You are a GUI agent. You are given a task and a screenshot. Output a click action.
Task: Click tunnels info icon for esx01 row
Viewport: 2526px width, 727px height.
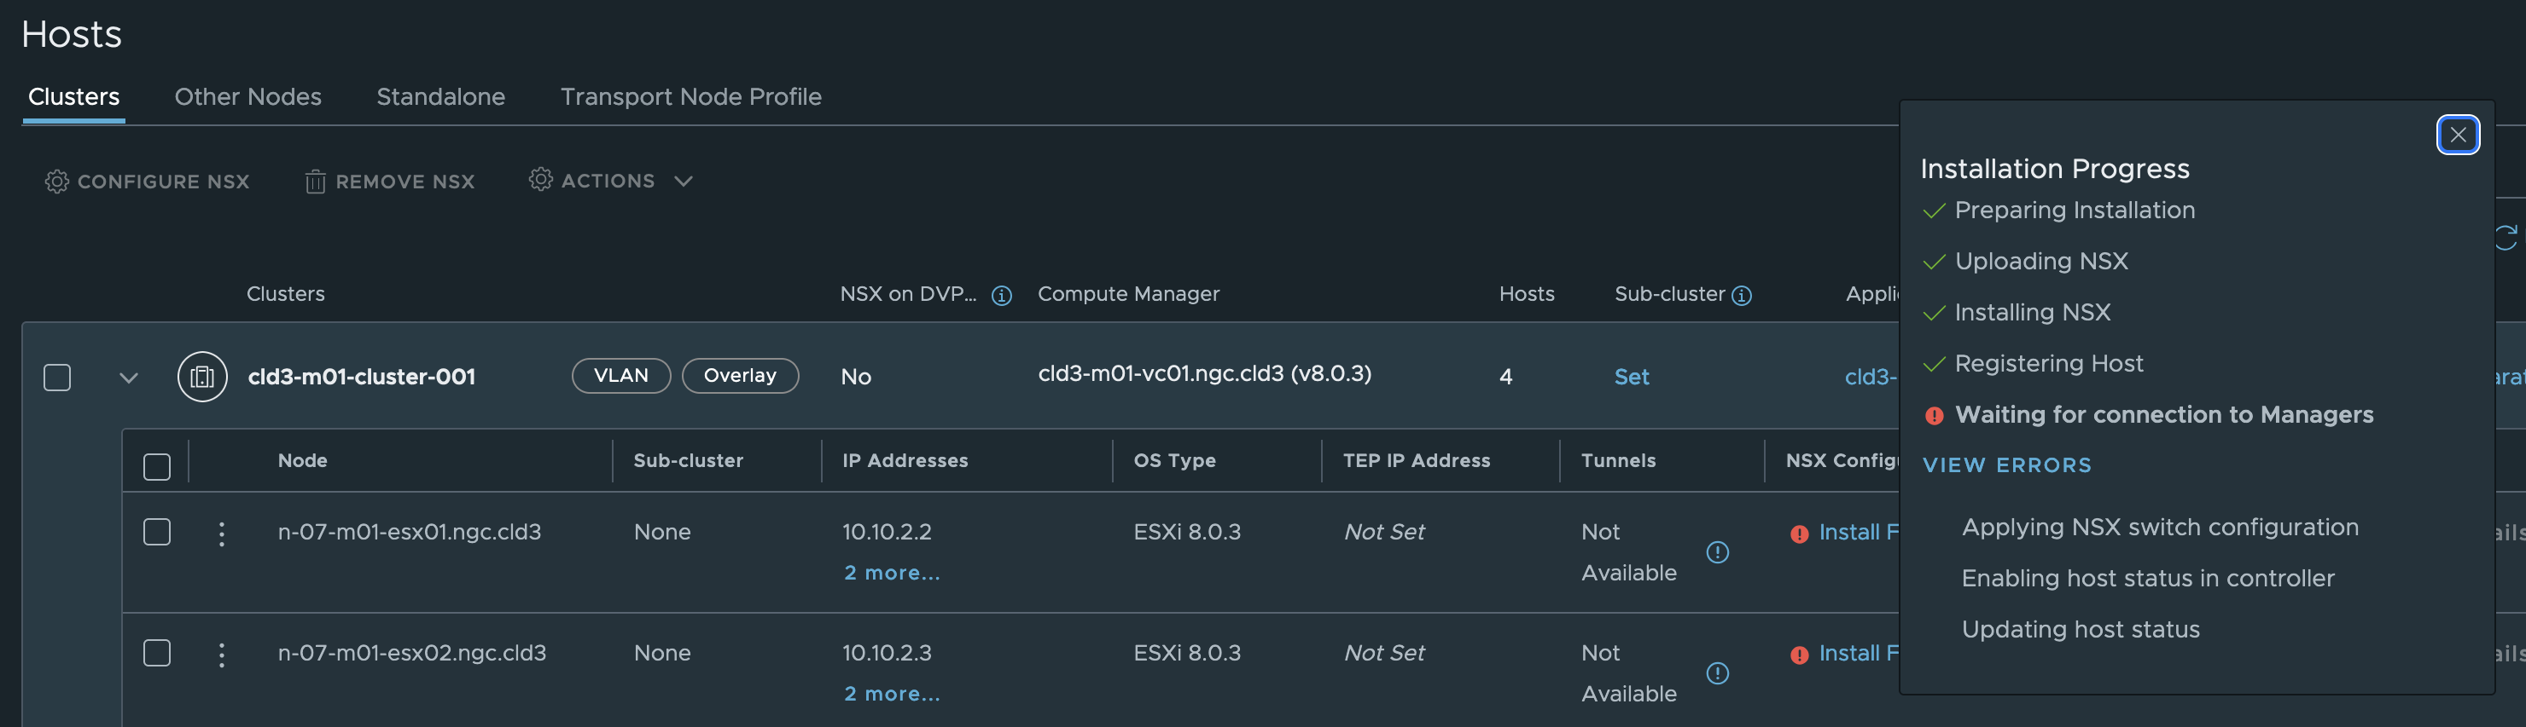pos(1717,552)
